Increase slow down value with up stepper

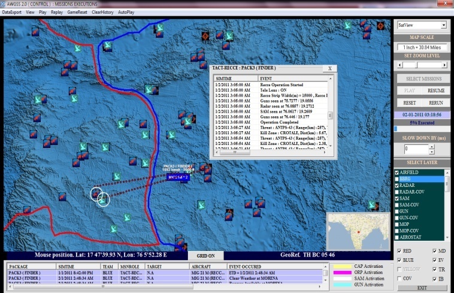[432, 147]
